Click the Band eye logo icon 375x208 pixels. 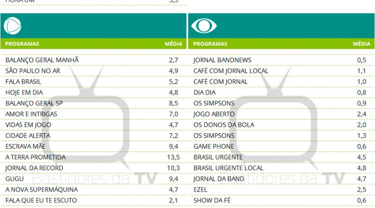(204, 26)
